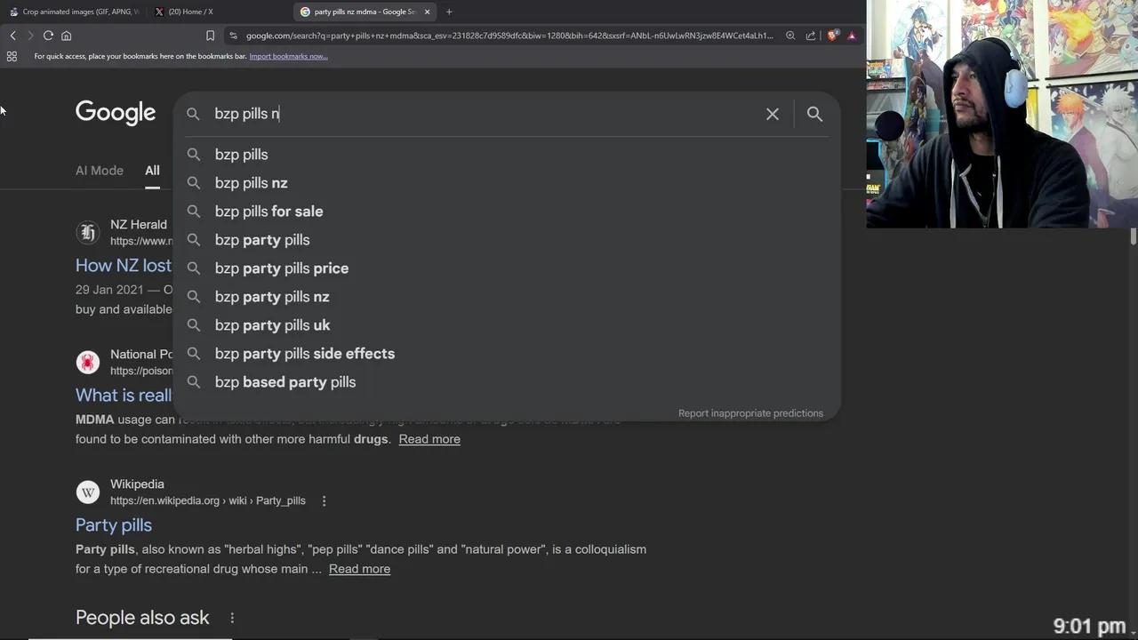Viewport: 1138px width, 640px height.
Task: Choose suggestion 'bzp party pills price'
Action: click(x=507, y=268)
